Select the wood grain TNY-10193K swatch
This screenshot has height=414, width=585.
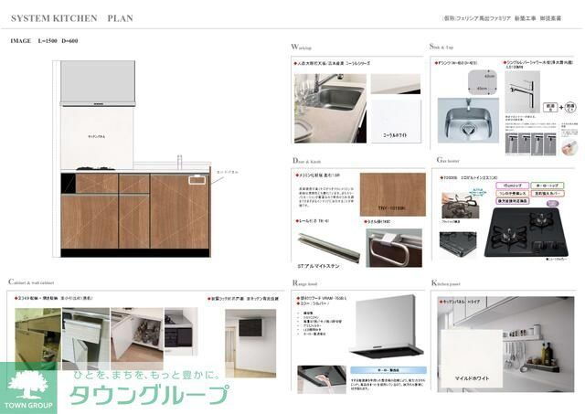(x=392, y=196)
